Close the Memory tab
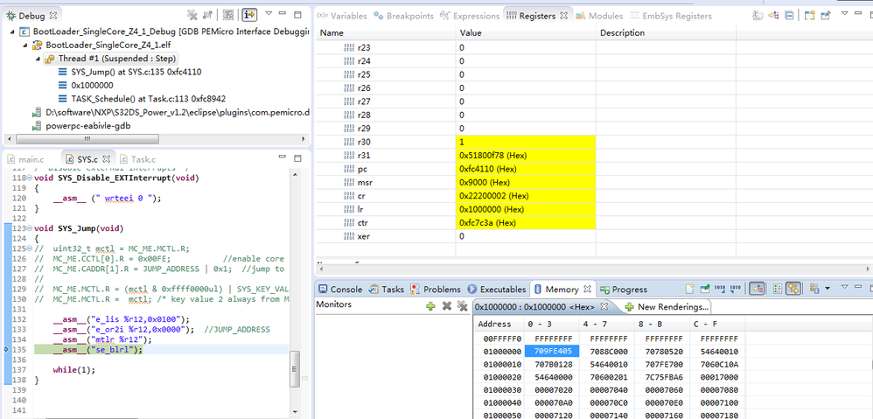The height and width of the screenshot is (419, 873). click(586, 290)
